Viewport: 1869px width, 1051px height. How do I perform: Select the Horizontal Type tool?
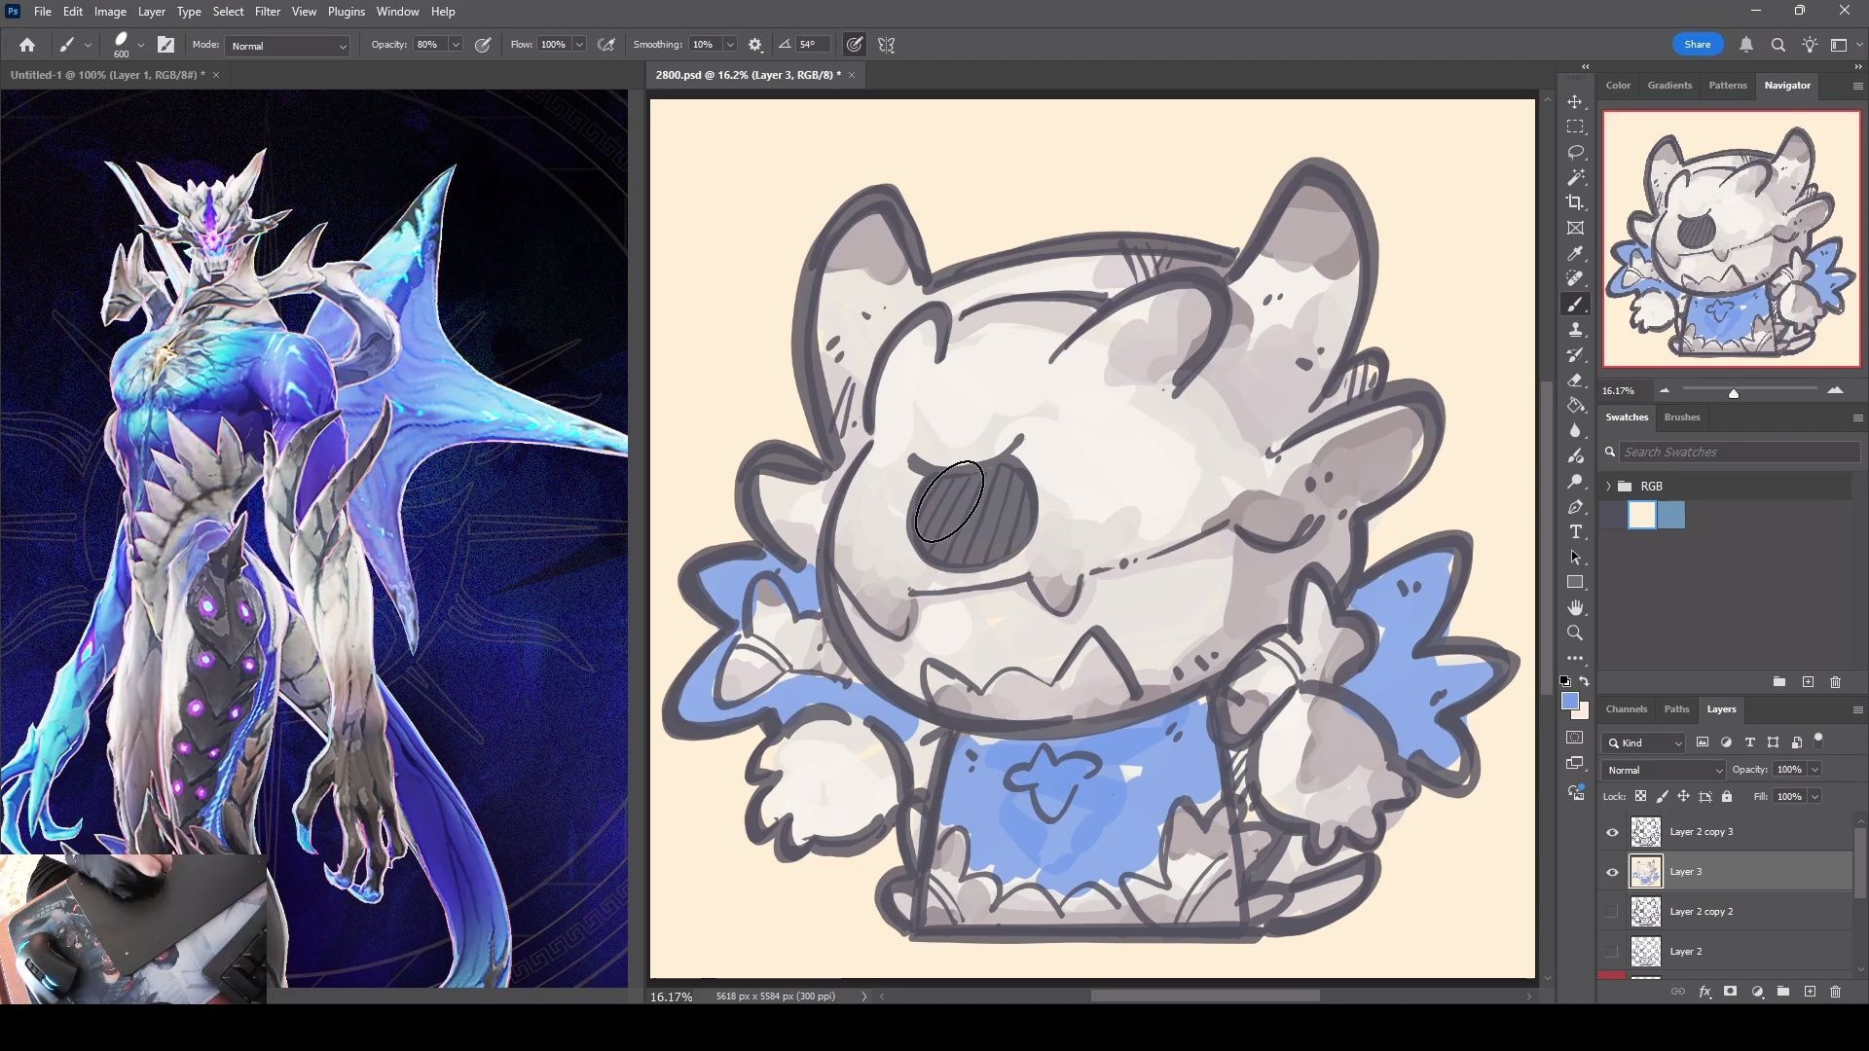point(1575,532)
